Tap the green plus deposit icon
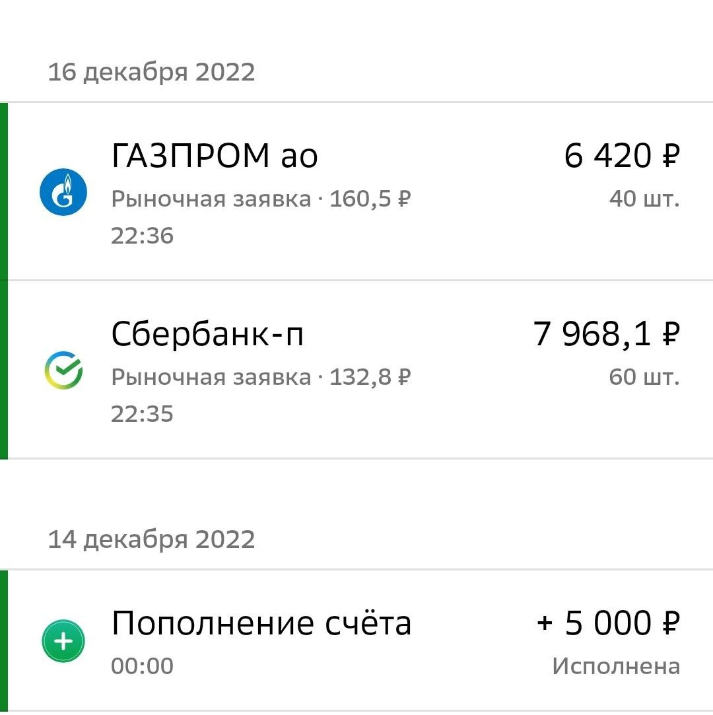This screenshot has width=713, height=715. 63,641
